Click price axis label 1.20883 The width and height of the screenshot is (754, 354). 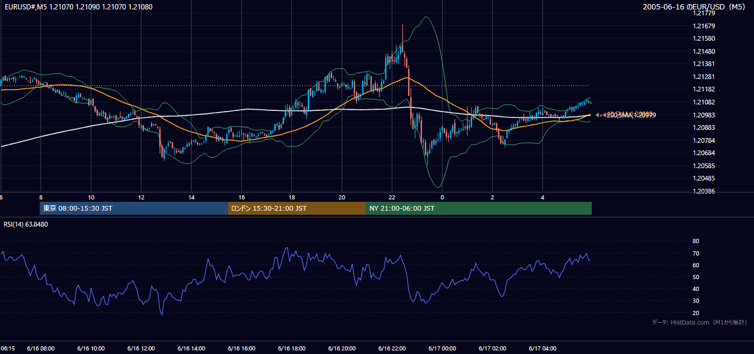703,127
